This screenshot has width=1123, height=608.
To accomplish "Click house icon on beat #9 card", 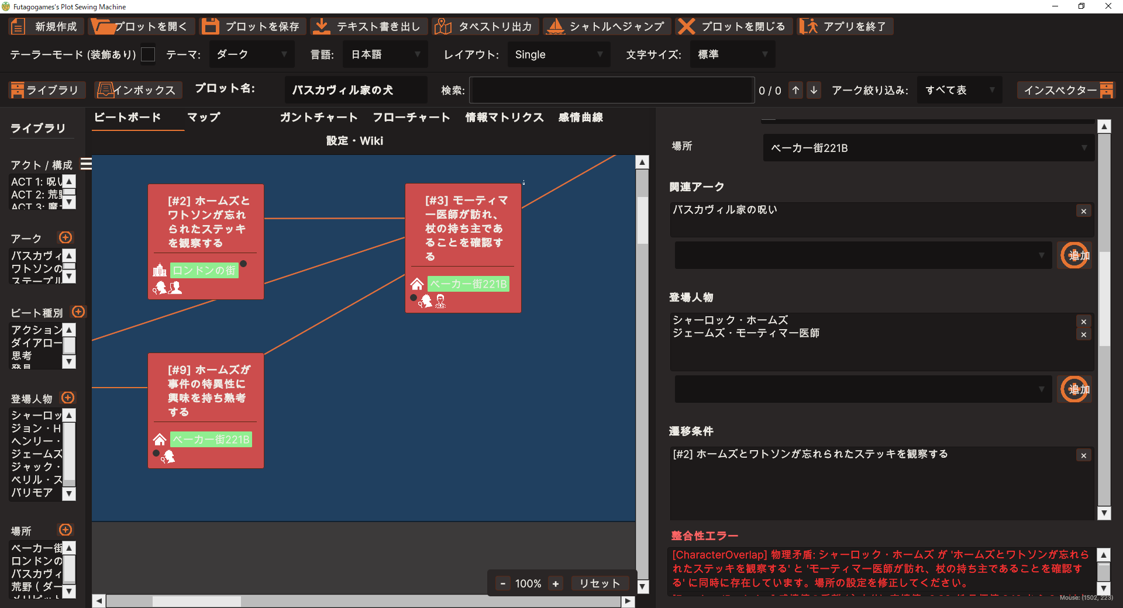I will tap(160, 439).
